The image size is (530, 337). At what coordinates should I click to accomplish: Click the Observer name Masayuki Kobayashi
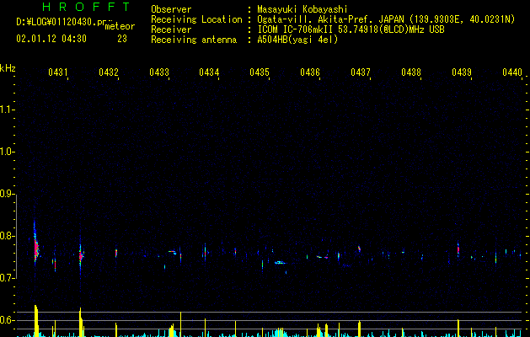click(x=302, y=9)
